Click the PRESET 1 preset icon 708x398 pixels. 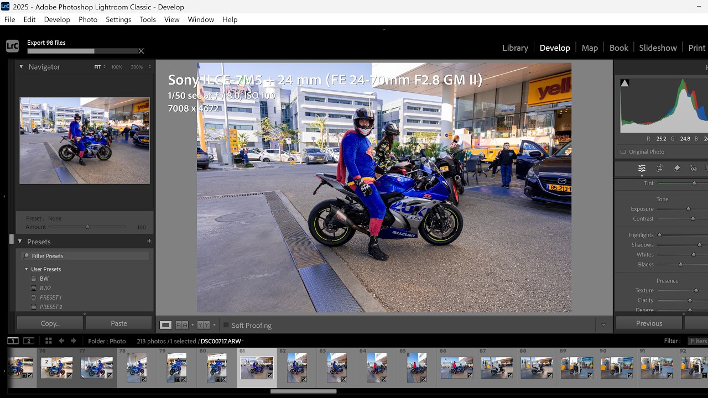pos(34,298)
